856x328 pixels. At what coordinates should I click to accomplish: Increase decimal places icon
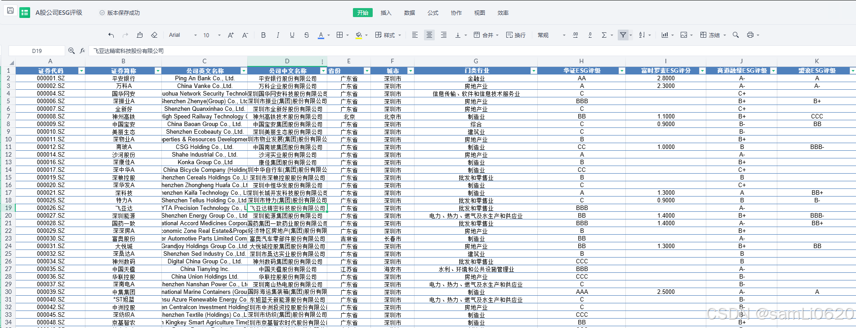click(575, 35)
